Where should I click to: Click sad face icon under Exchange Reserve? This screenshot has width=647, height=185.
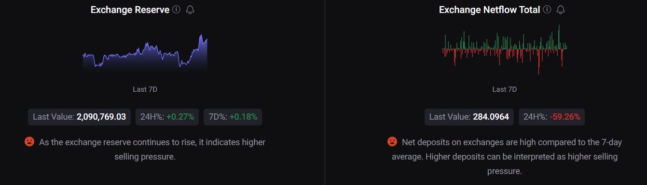tap(29, 142)
